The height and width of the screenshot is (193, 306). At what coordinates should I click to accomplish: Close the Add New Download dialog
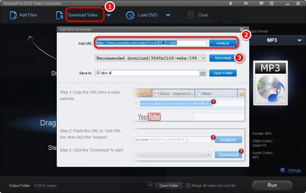click(x=242, y=29)
